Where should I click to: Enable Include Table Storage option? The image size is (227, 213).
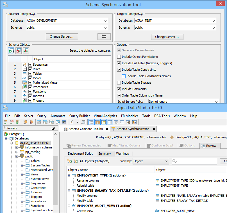click(119, 83)
